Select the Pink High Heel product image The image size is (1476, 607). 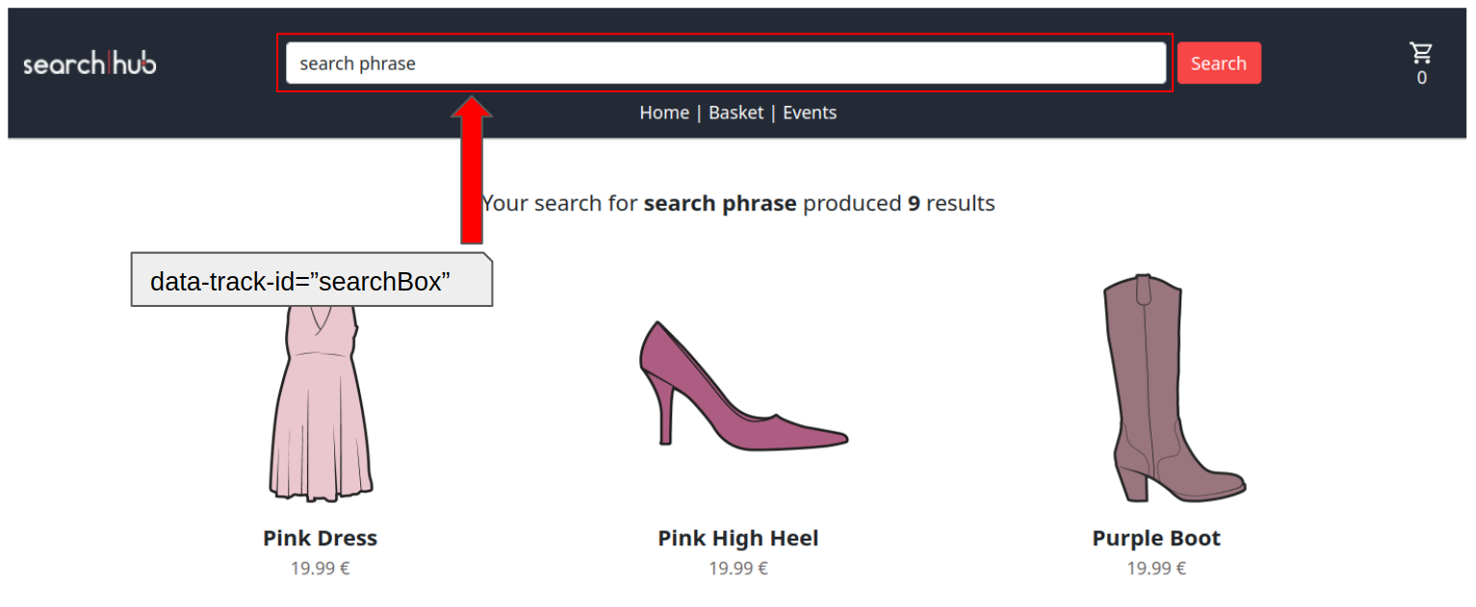[743, 386]
